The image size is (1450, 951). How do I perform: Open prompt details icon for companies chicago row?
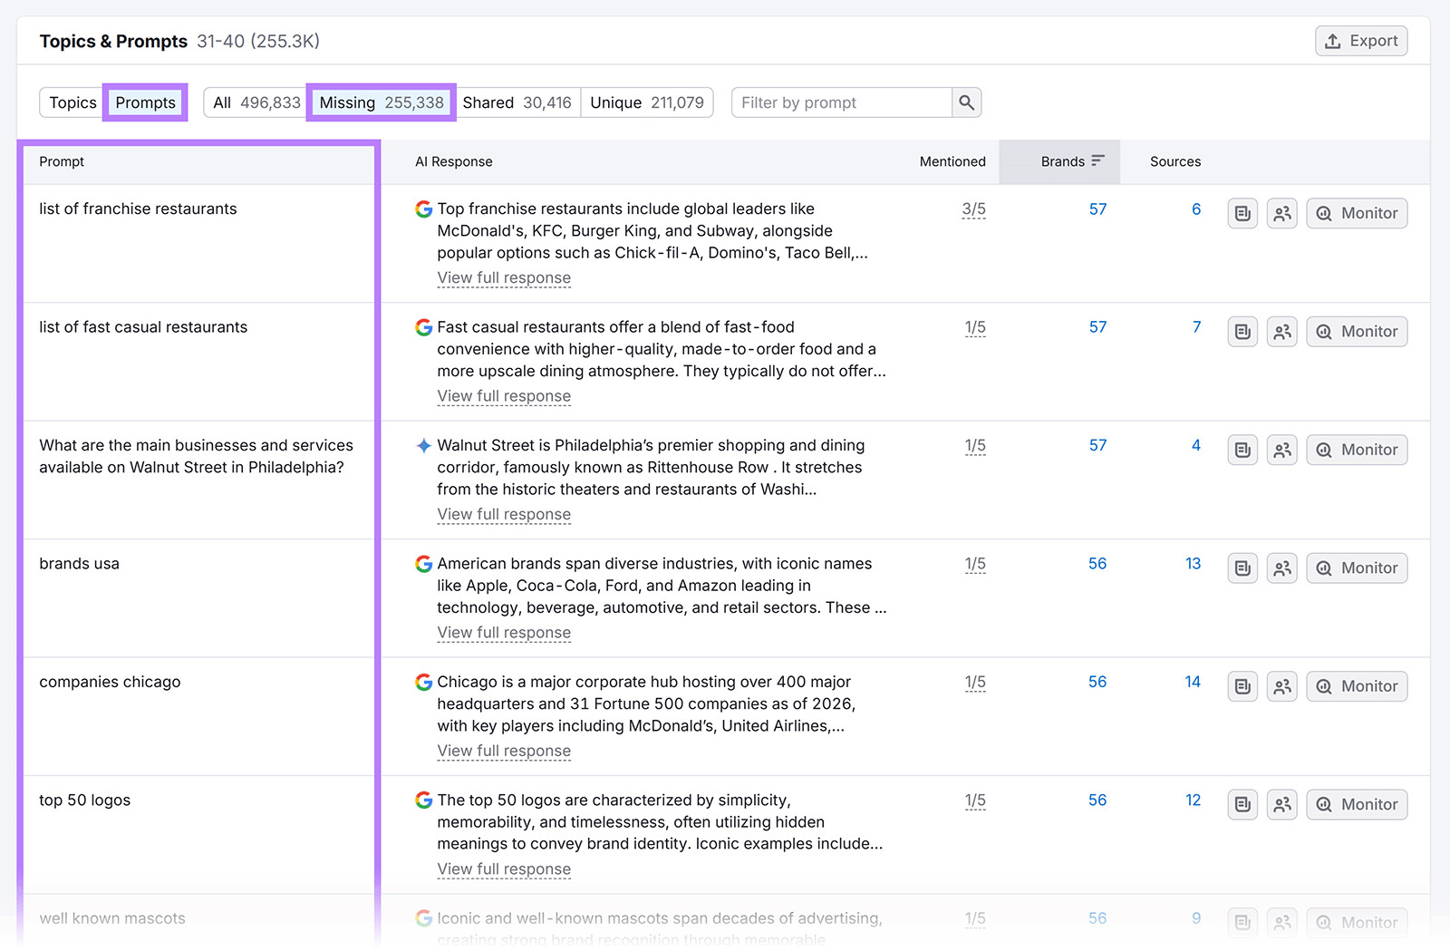coord(1242,686)
